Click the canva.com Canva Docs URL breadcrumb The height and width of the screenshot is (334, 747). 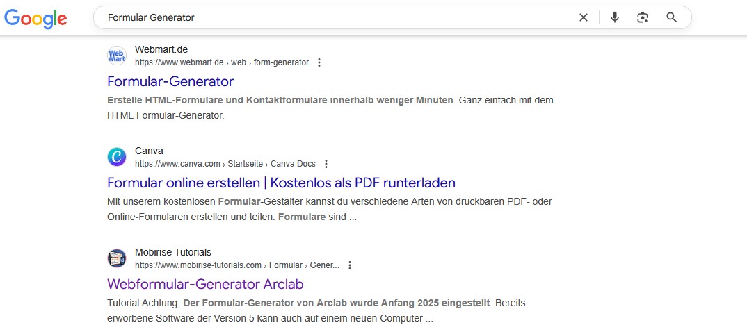225,164
